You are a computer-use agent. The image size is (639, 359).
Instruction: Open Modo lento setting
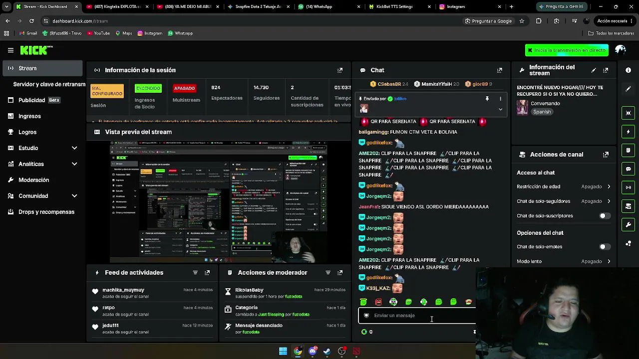[564, 261]
